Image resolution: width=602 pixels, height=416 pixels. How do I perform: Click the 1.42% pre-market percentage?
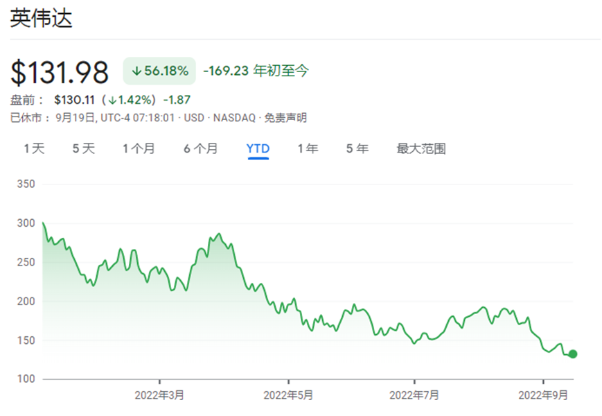point(130,100)
